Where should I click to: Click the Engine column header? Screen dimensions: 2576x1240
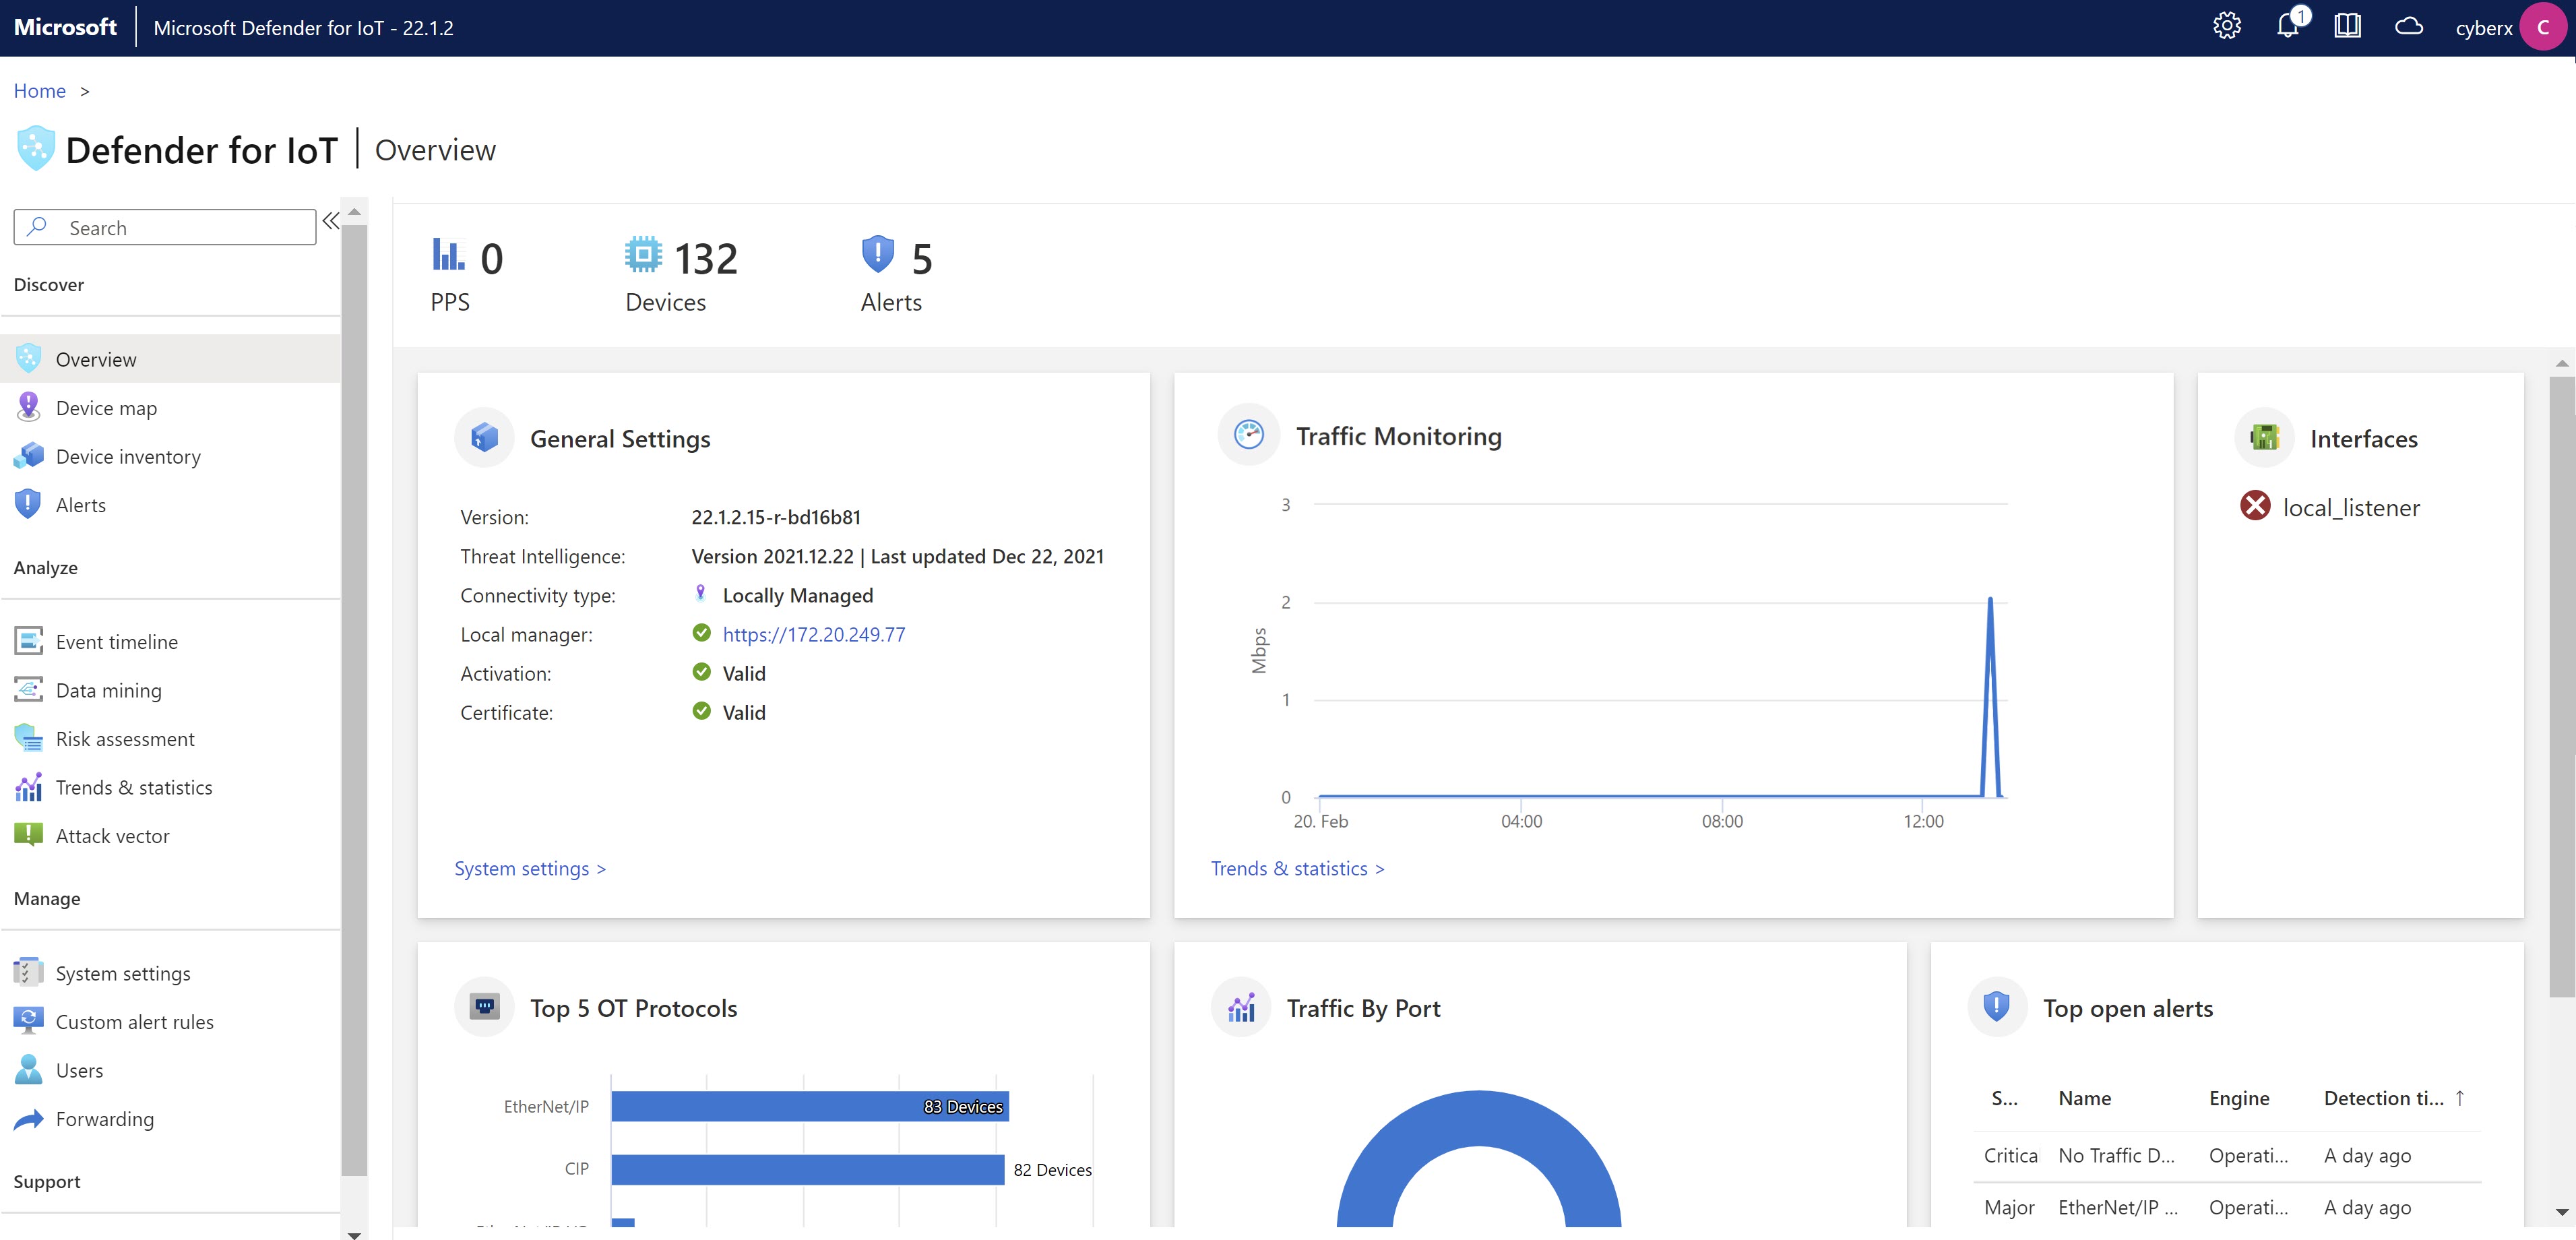[x=2238, y=1098]
